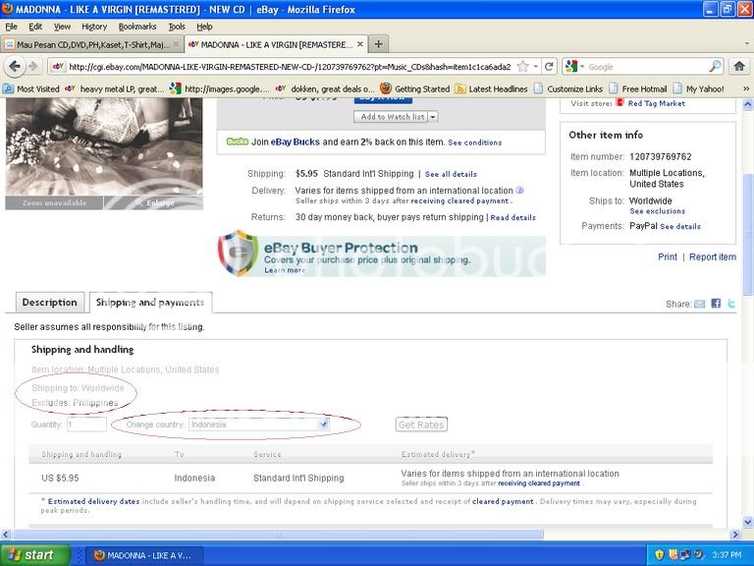Bookmark this page with the star icon
754x566 pixels.
(522, 67)
